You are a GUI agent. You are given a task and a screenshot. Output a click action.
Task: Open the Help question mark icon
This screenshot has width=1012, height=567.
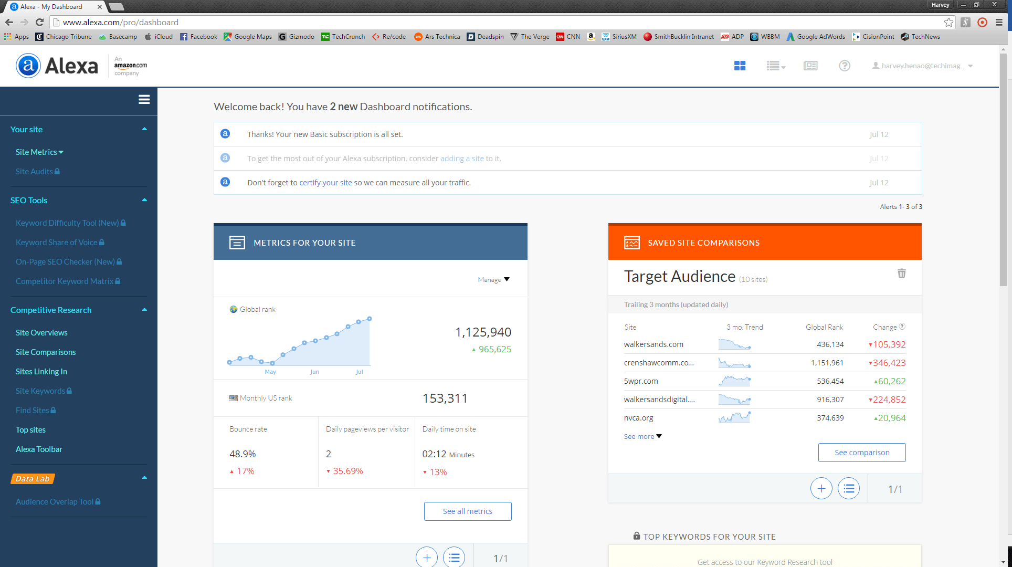click(844, 65)
